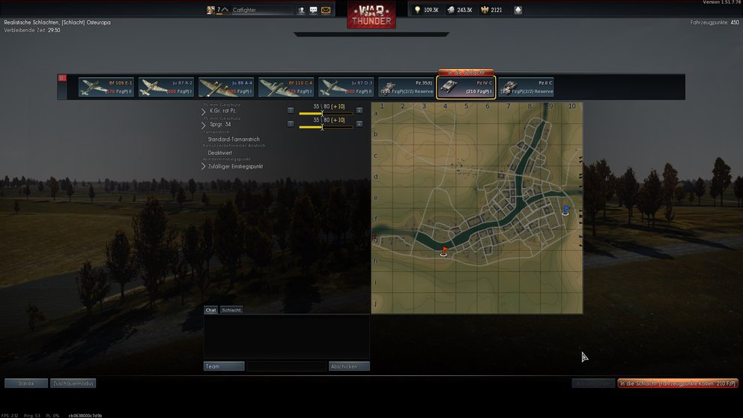Viewport: 743px width, 418px height.
Task: Click the Team chat channel button
Action: pos(224,366)
